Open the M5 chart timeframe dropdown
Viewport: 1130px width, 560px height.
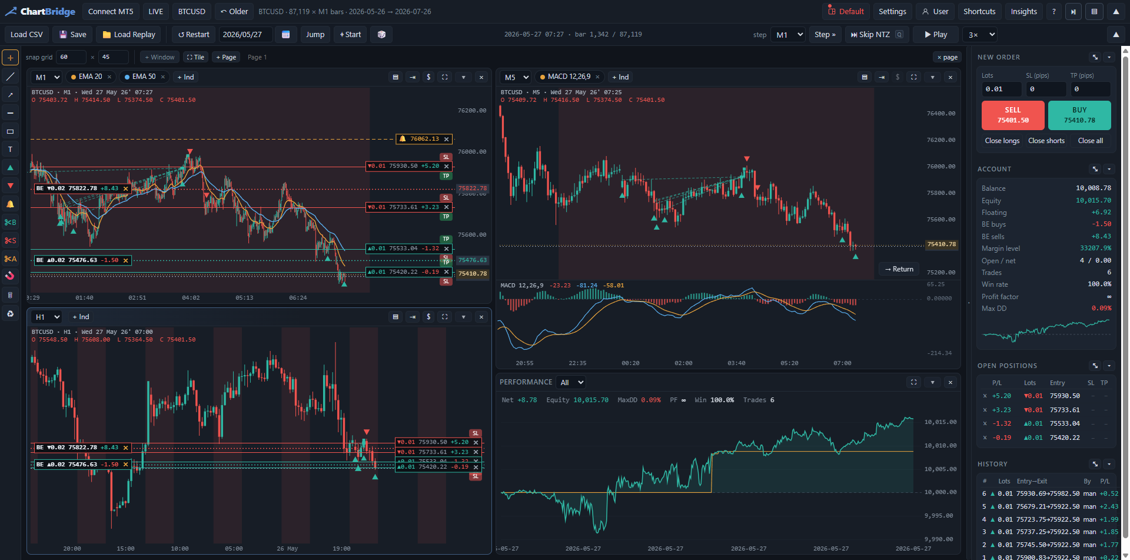point(516,77)
